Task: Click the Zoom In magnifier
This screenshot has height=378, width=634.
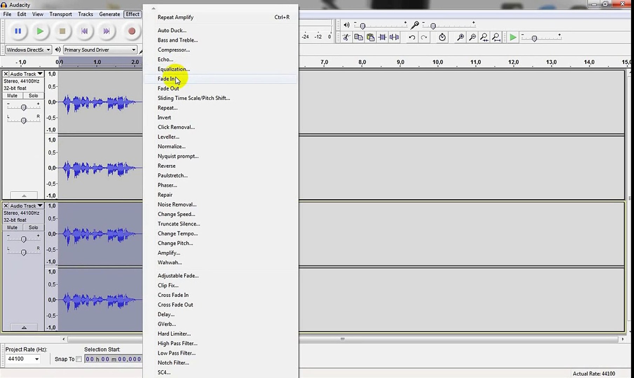Action: click(461, 37)
